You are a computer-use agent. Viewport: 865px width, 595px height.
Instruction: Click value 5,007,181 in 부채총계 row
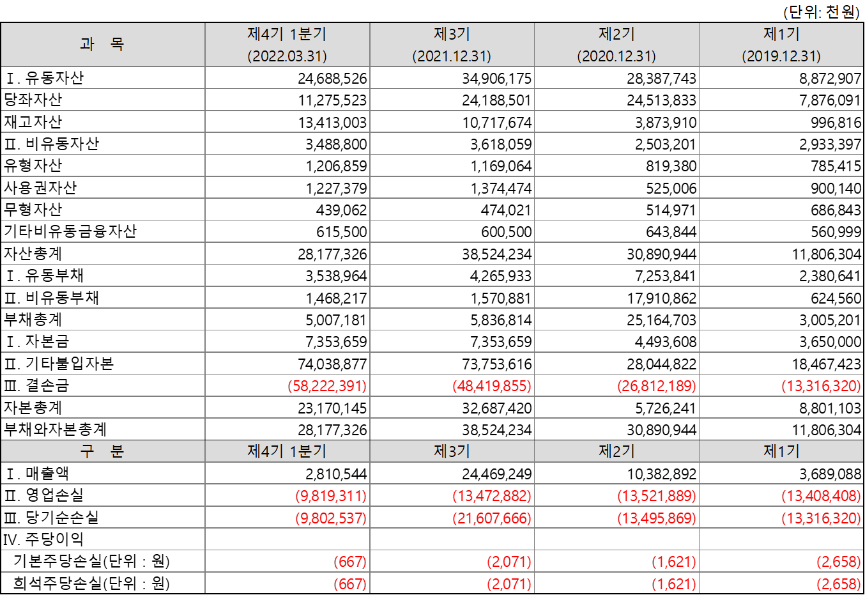click(336, 320)
